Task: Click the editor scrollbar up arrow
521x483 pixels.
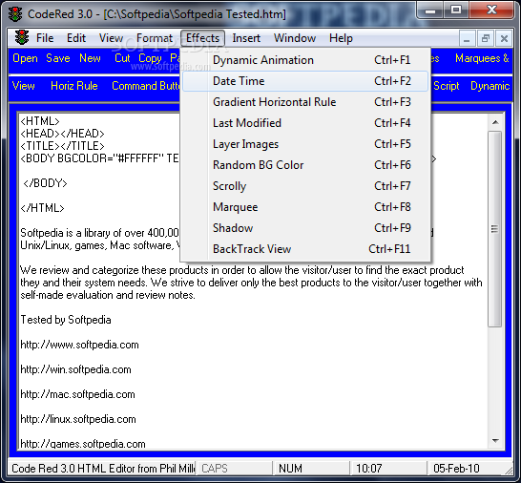Action: click(x=495, y=123)
